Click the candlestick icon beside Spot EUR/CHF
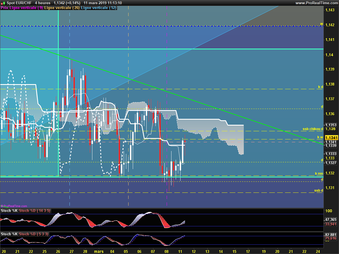This screenshot has width=339, height=254. tap(3, 3)
